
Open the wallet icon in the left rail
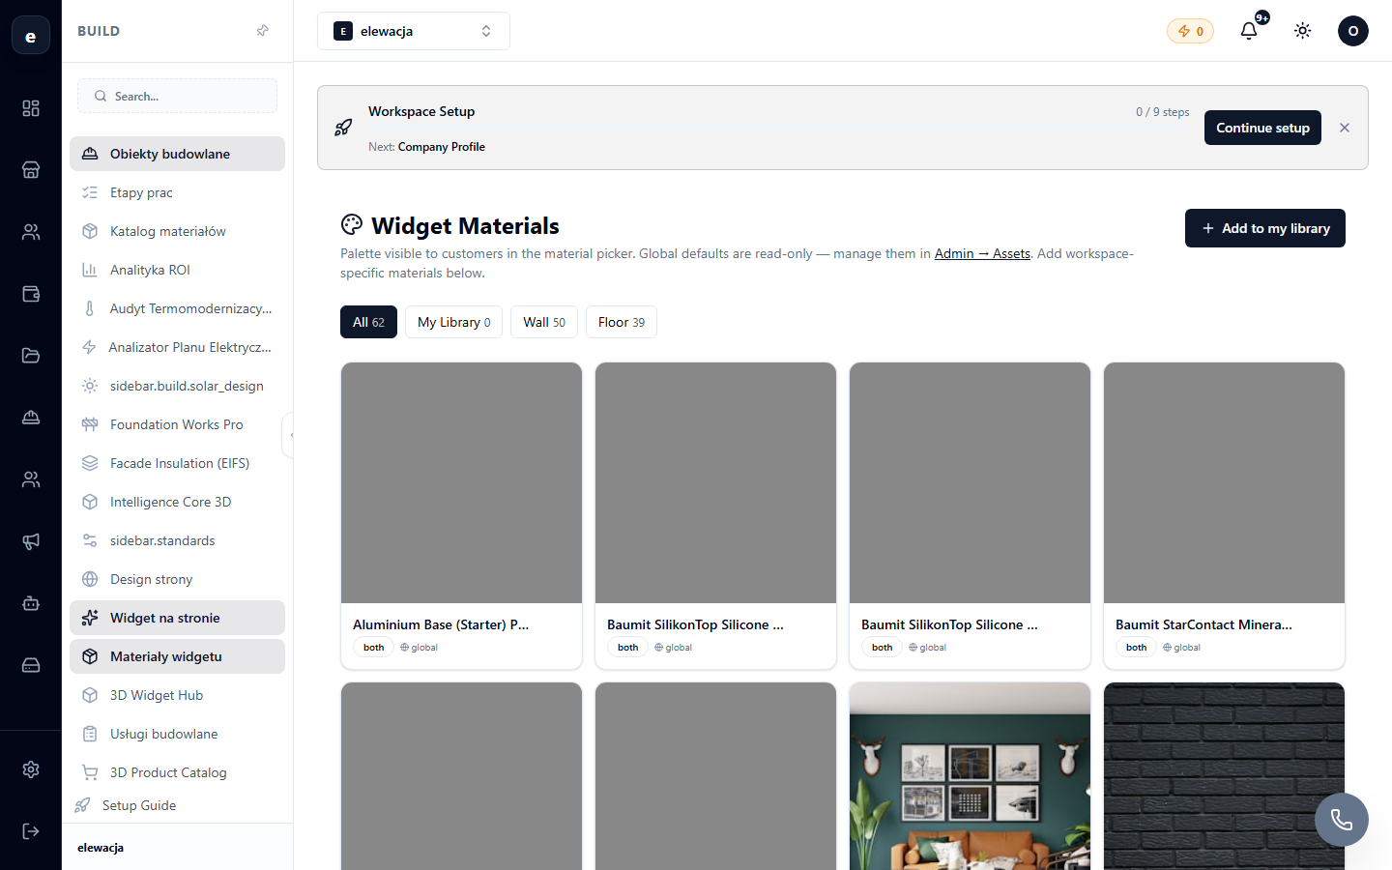[31, 294]
